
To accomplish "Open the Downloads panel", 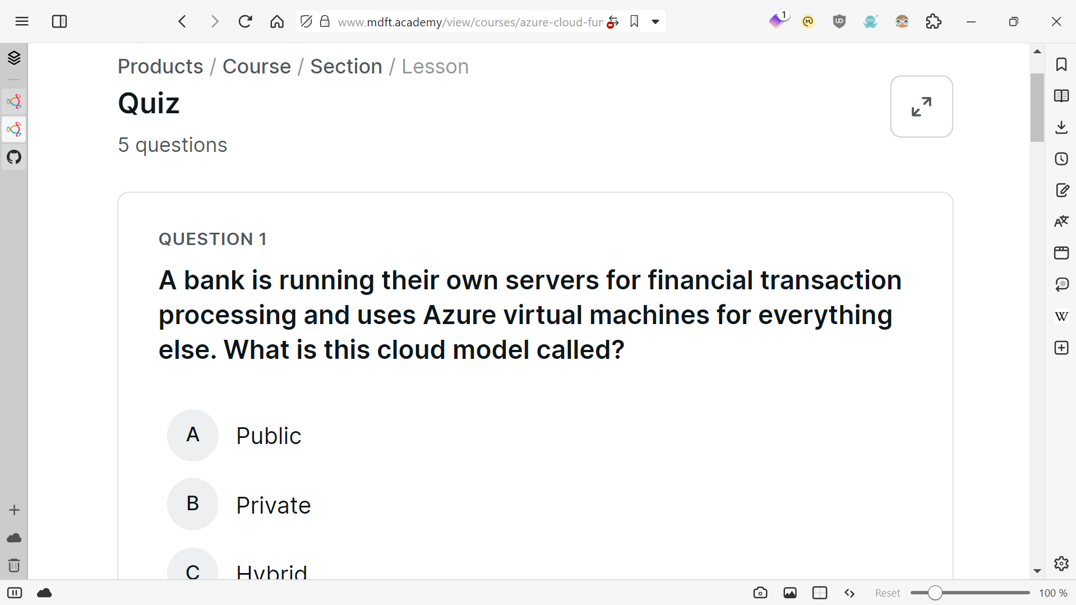I will click(1061, 127).
